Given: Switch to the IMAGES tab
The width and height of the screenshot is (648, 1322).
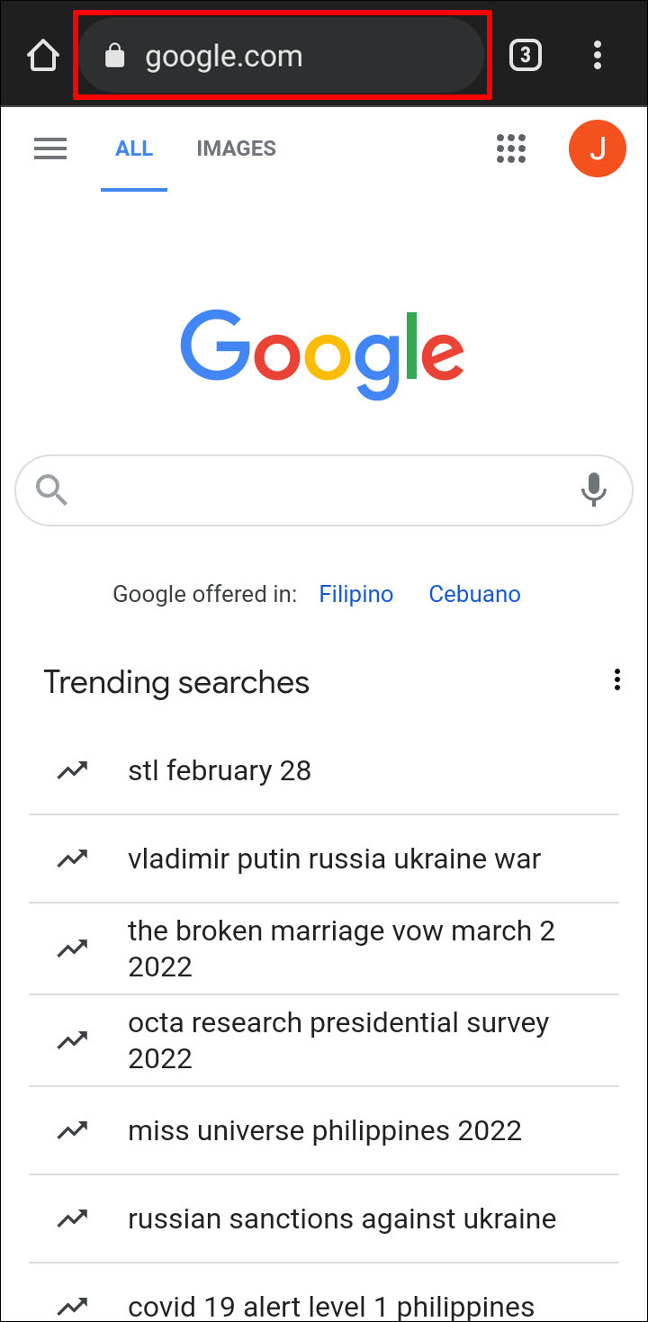Looking at the screenshot, I should (236, 148).
